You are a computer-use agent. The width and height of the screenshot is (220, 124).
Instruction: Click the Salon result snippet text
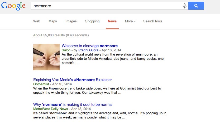coord(113,59)
